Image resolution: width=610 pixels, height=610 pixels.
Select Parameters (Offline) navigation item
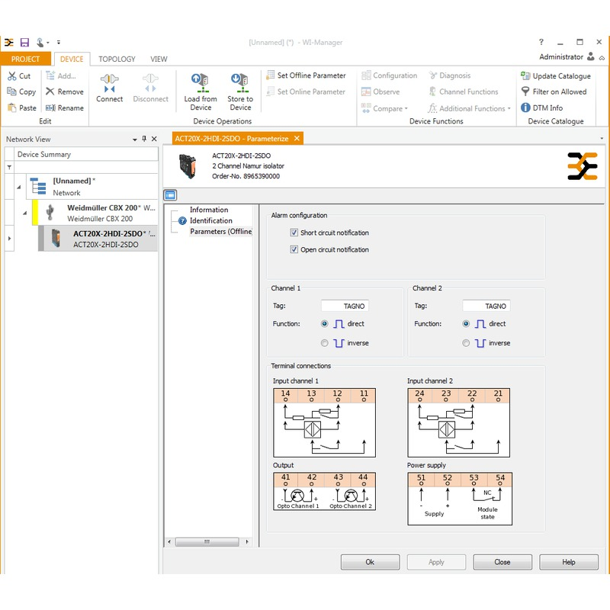[x=220, y=232]
